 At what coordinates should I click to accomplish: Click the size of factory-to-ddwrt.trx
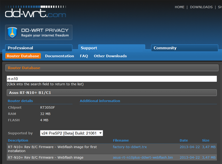pos(209,147)
